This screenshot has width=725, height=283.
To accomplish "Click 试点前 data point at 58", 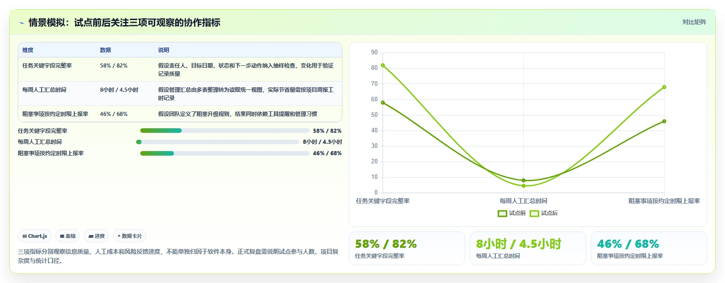I will (383, 103).
